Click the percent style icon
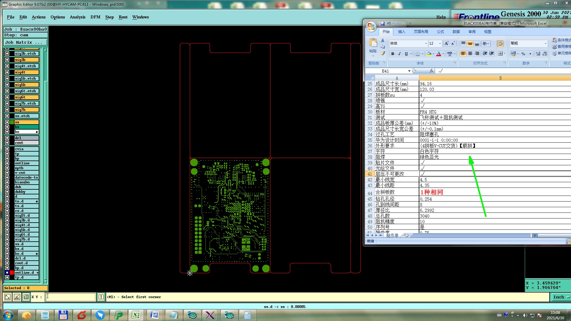 click(x=523, y=54)
